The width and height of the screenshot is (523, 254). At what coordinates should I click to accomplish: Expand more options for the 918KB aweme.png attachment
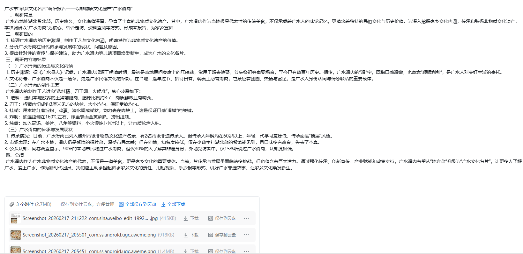tap(246, 235)
